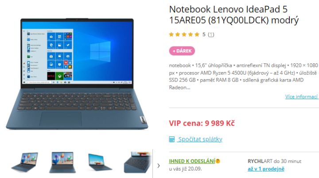Click the question mark icon next to IHNED K ODESLÁNÍ

pyautogui.click(x=218, y=161)
